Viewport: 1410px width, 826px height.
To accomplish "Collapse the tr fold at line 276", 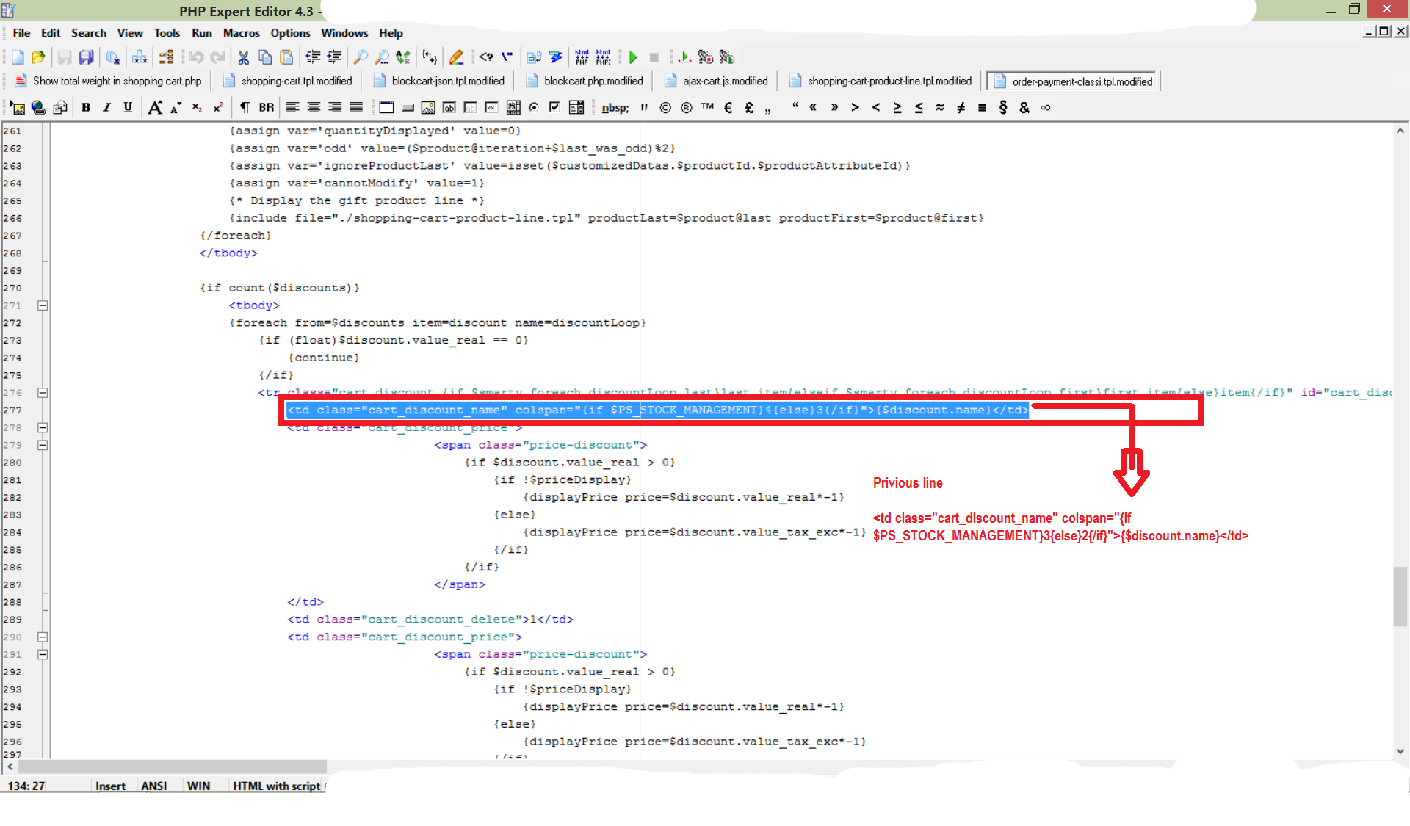I will [x=43, y=393].
